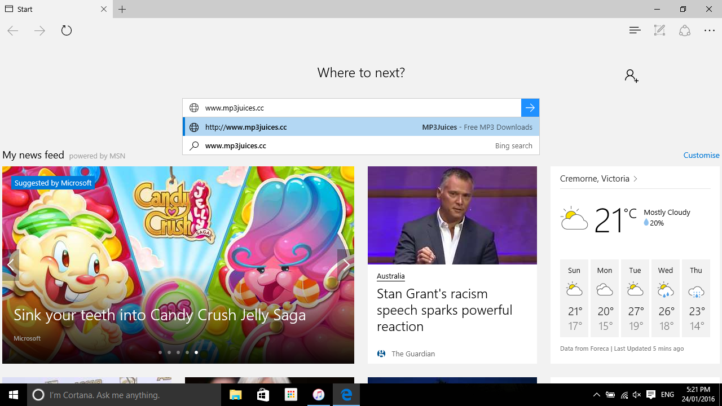Image resolution: width=722 pixels, height=406 pixels.
Task: Mute the system volume
Action: coord(636,395)
